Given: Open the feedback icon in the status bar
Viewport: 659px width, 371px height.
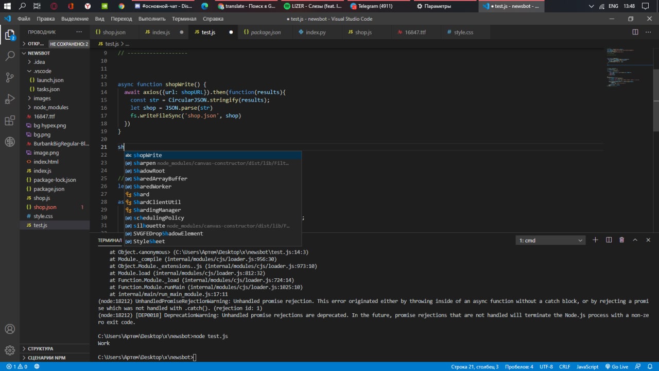Looking at the screenshot, I should pos(637,366).
